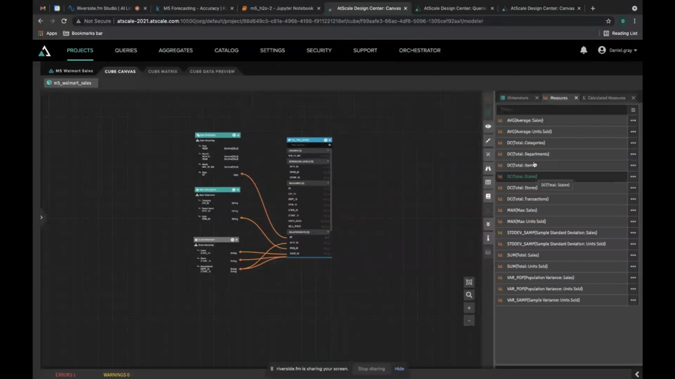The image size is (675, 379).
Task: Open options for AVG(Average: Units Sold)
Action: pos(633,132)
